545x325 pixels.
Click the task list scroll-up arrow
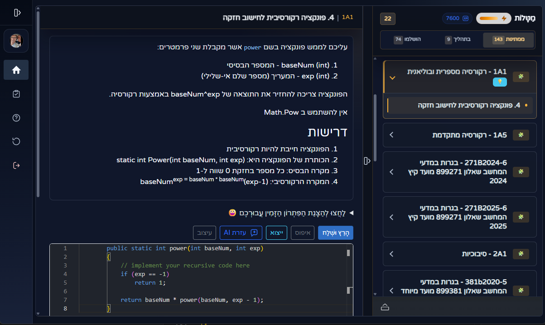(x=375, y=58)
